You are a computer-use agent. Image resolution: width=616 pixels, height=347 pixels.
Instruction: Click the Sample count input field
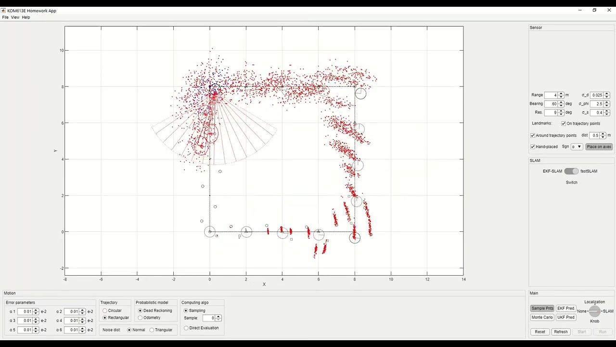tap(208, 318)
